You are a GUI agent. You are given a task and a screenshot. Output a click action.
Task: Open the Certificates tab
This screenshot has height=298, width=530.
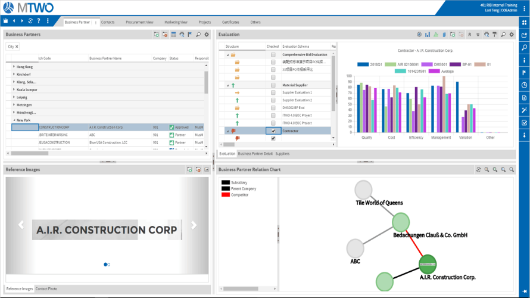point(230,22)
